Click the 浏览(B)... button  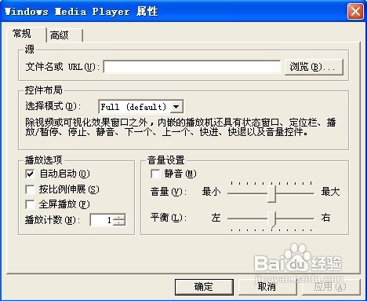click(x=314, y=67)
